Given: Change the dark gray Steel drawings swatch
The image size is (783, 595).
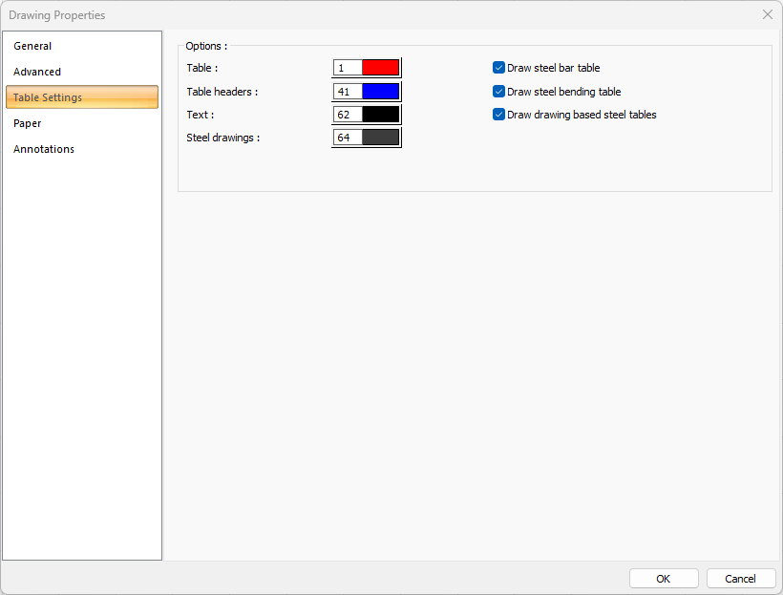Looking at the screenshot, I should (x=380, y=138).
